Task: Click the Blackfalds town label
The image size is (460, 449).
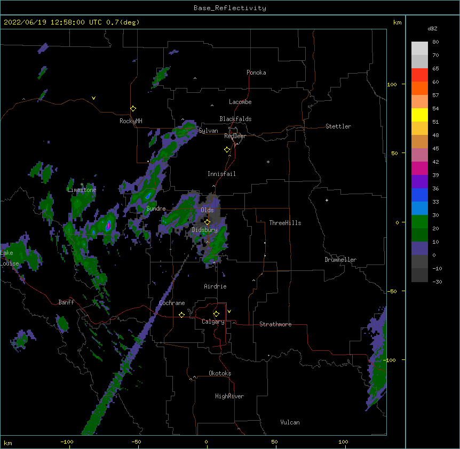Action: [x=235, y=119]
